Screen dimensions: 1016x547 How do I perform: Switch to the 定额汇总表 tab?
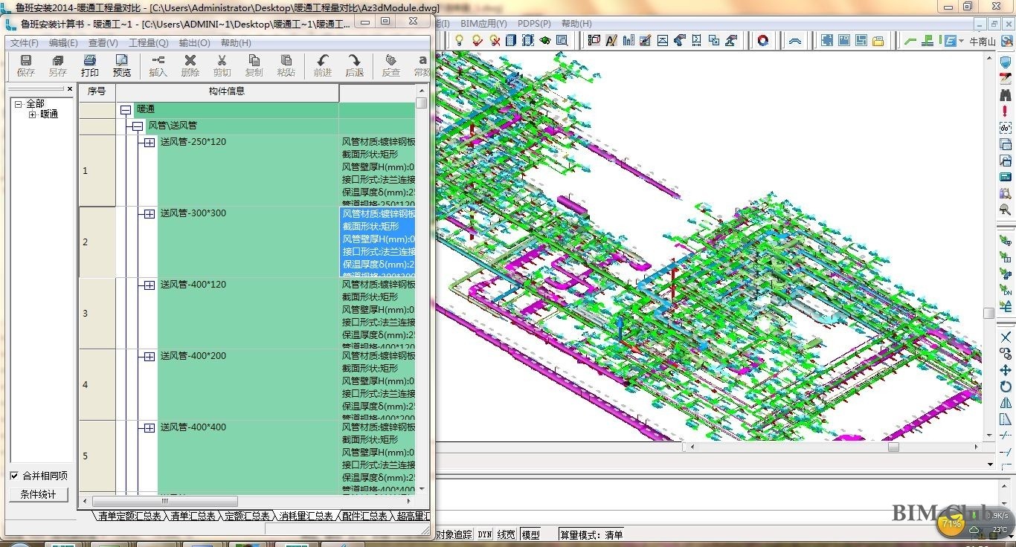[x=247, y=516]
